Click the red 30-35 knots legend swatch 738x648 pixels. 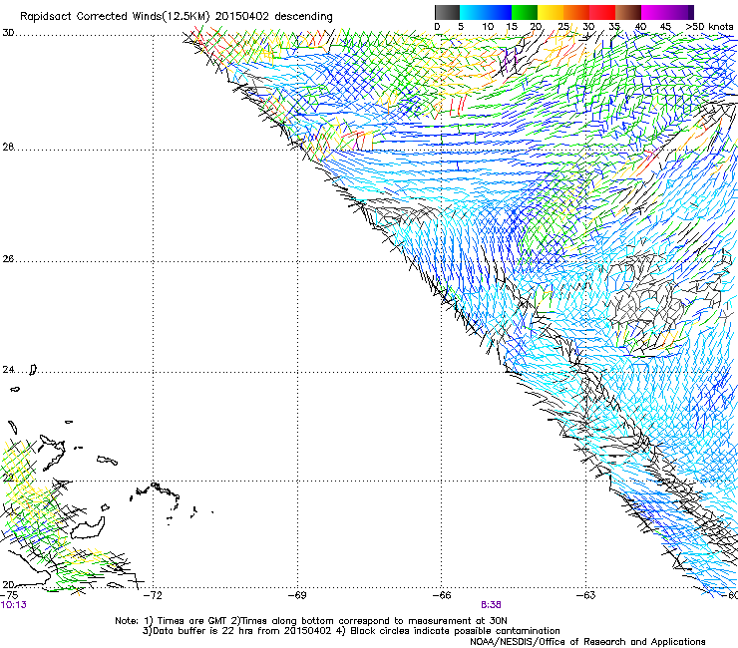pyautogui.click(x=602, y=12)
